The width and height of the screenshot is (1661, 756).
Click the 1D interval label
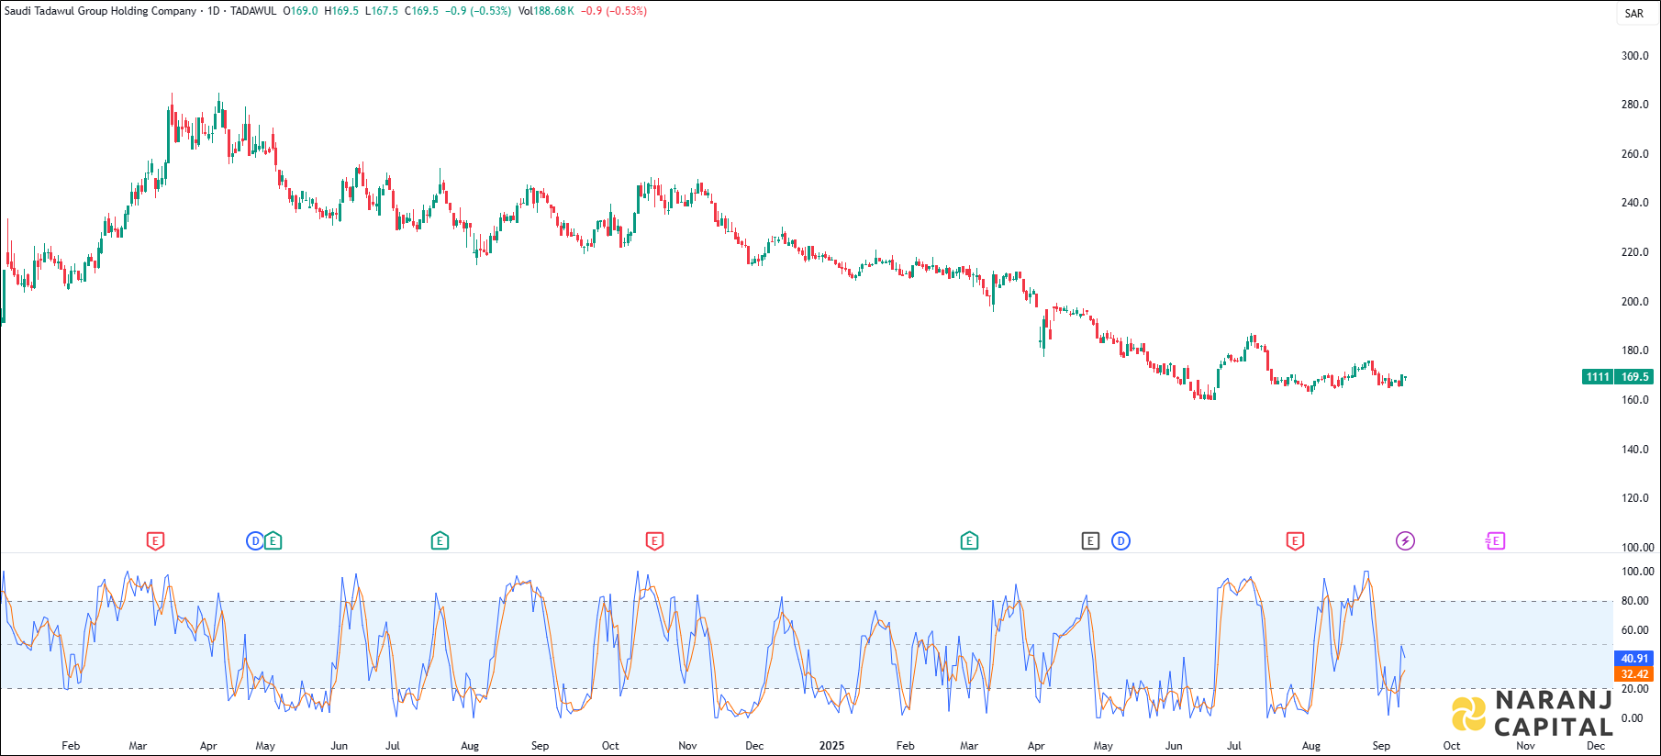click(x=214, y=11)
